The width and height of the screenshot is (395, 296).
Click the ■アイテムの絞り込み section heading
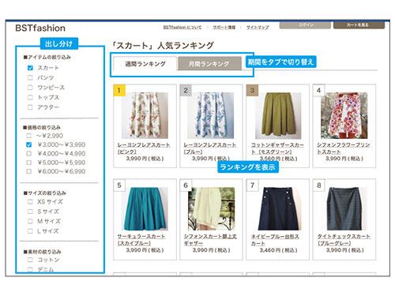[47, 57]
